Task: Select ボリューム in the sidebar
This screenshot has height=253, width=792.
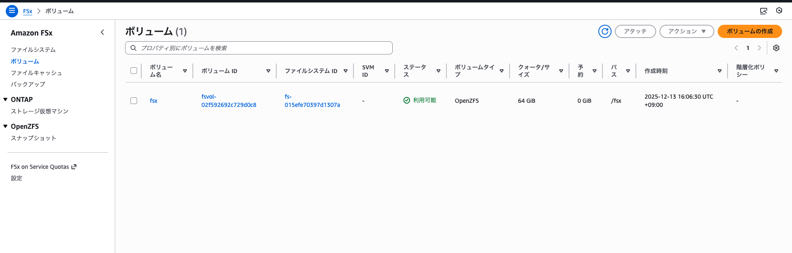Action: coord(25,61)
